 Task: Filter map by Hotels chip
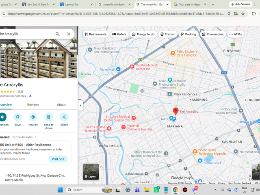point(119,34)
